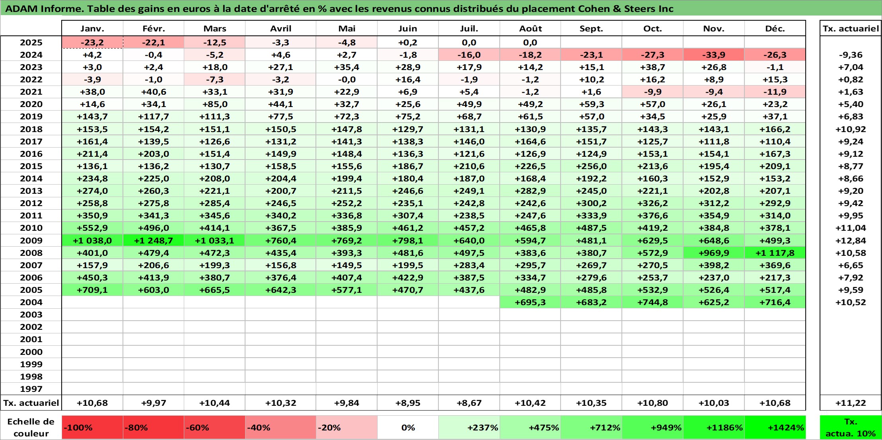Select cell -11,9 in December 2021
This screenshot has width=882, height=440.
coord(775,92)
